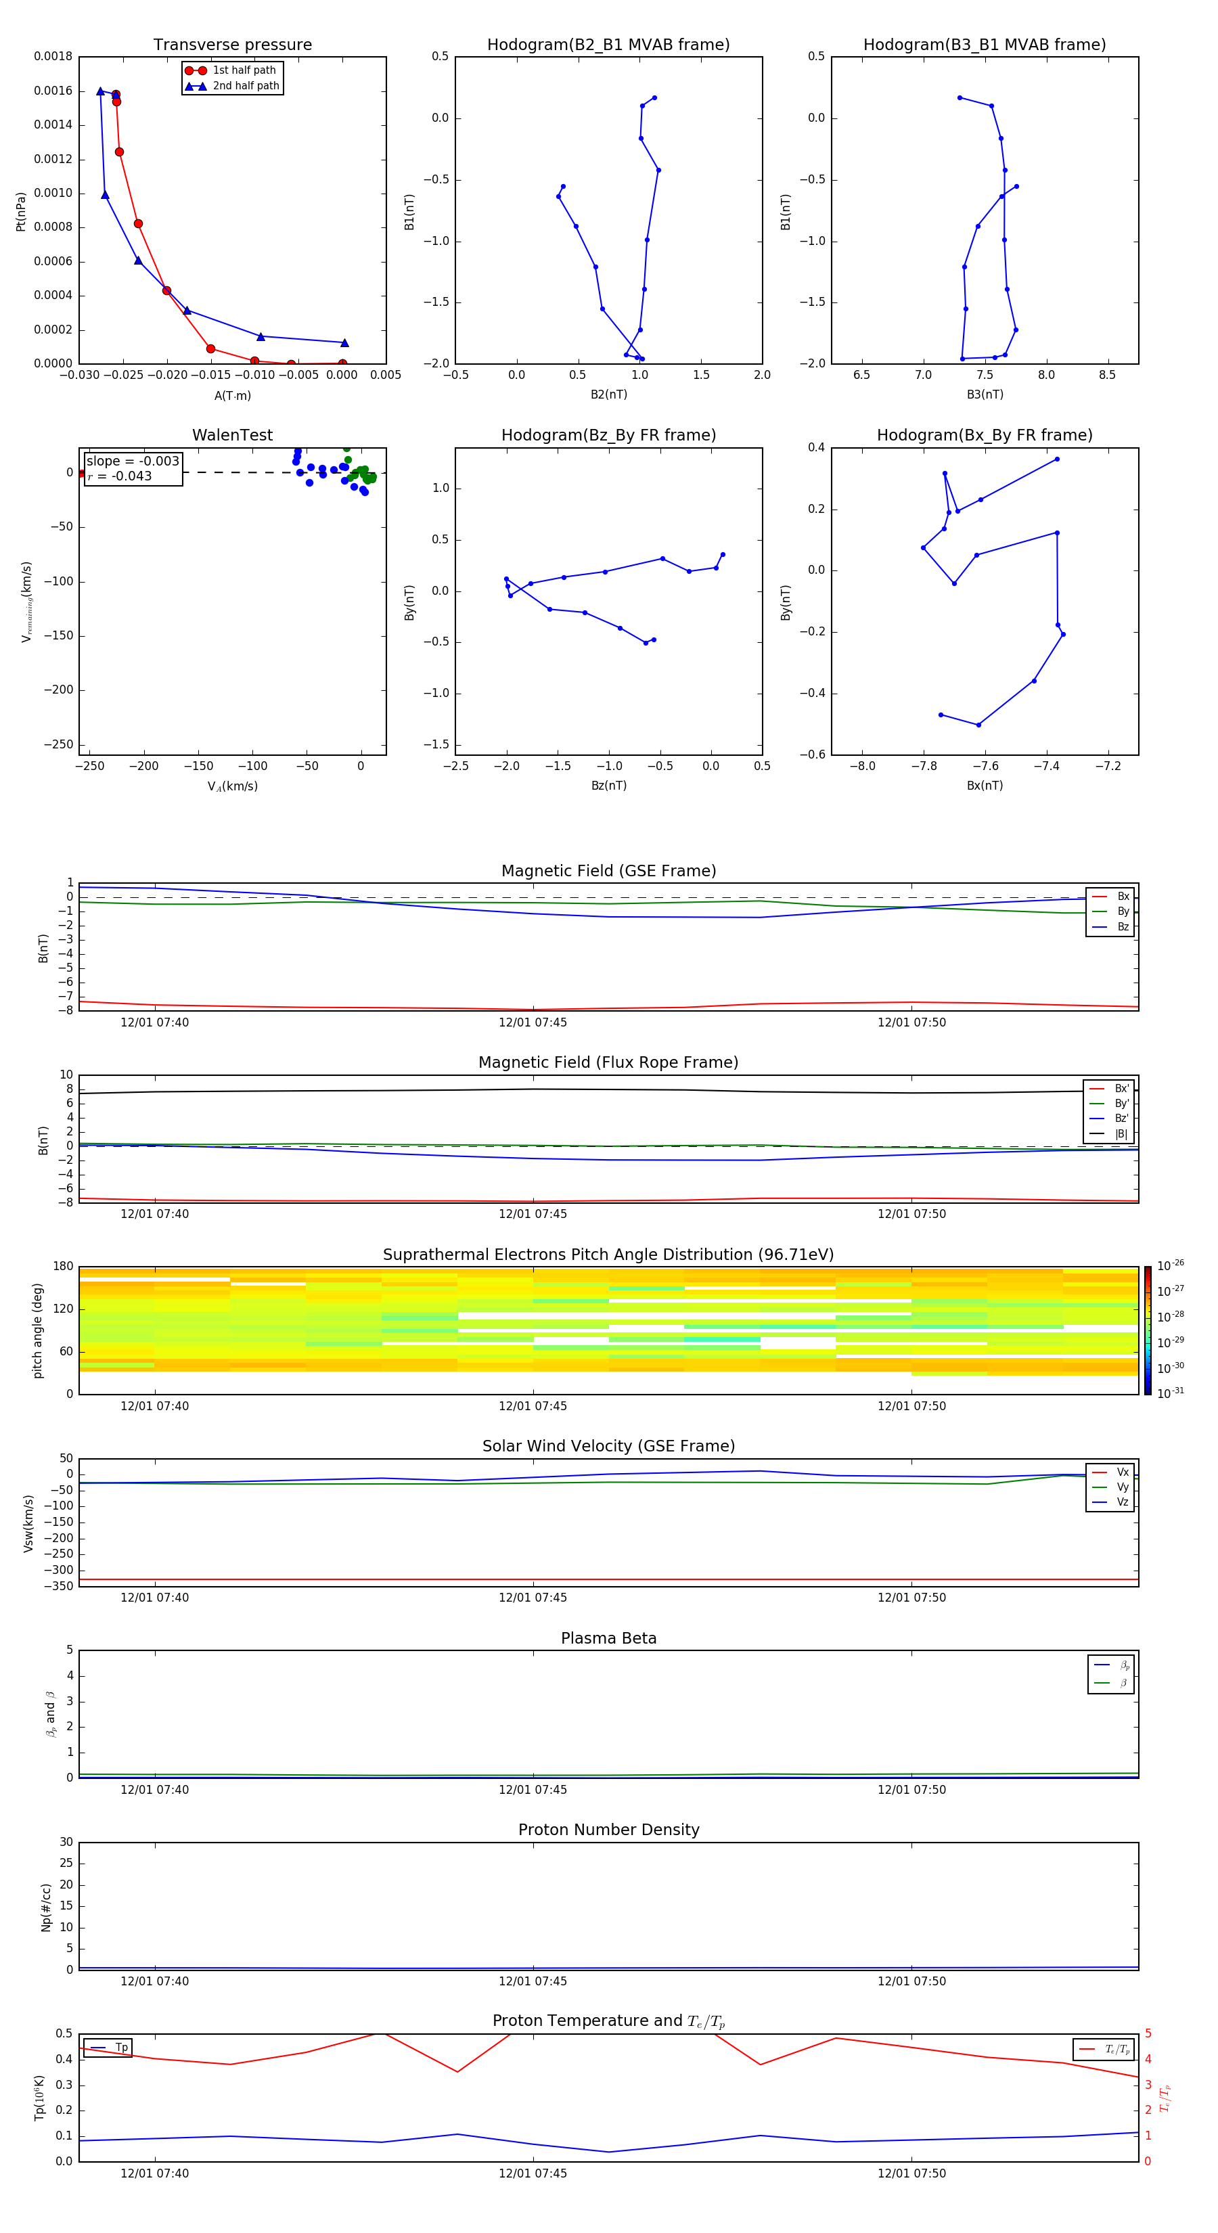Select the |B| legend entry in flux rope plot
1218x2233 pixels.
coord(1110,1134)
